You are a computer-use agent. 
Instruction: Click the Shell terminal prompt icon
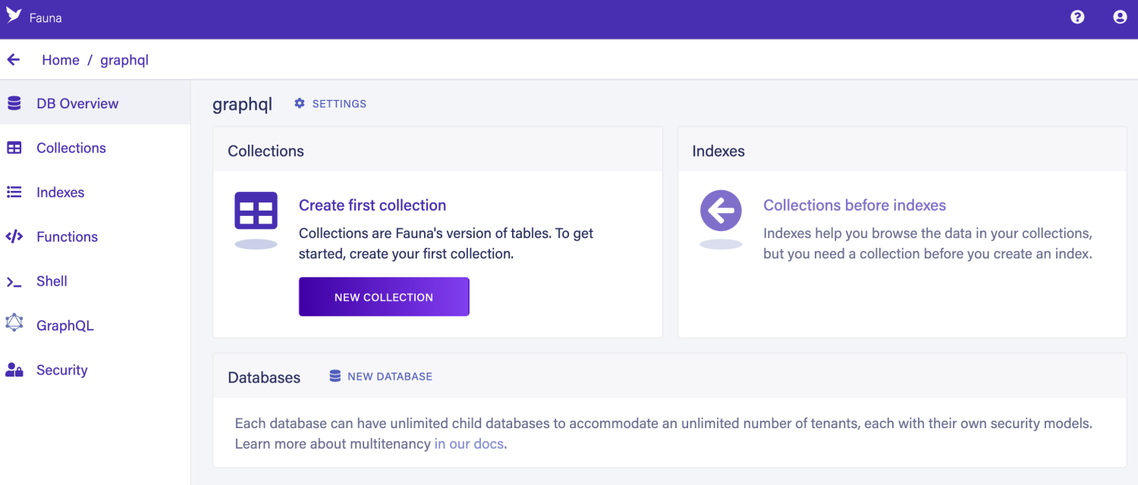click(14, 282)
